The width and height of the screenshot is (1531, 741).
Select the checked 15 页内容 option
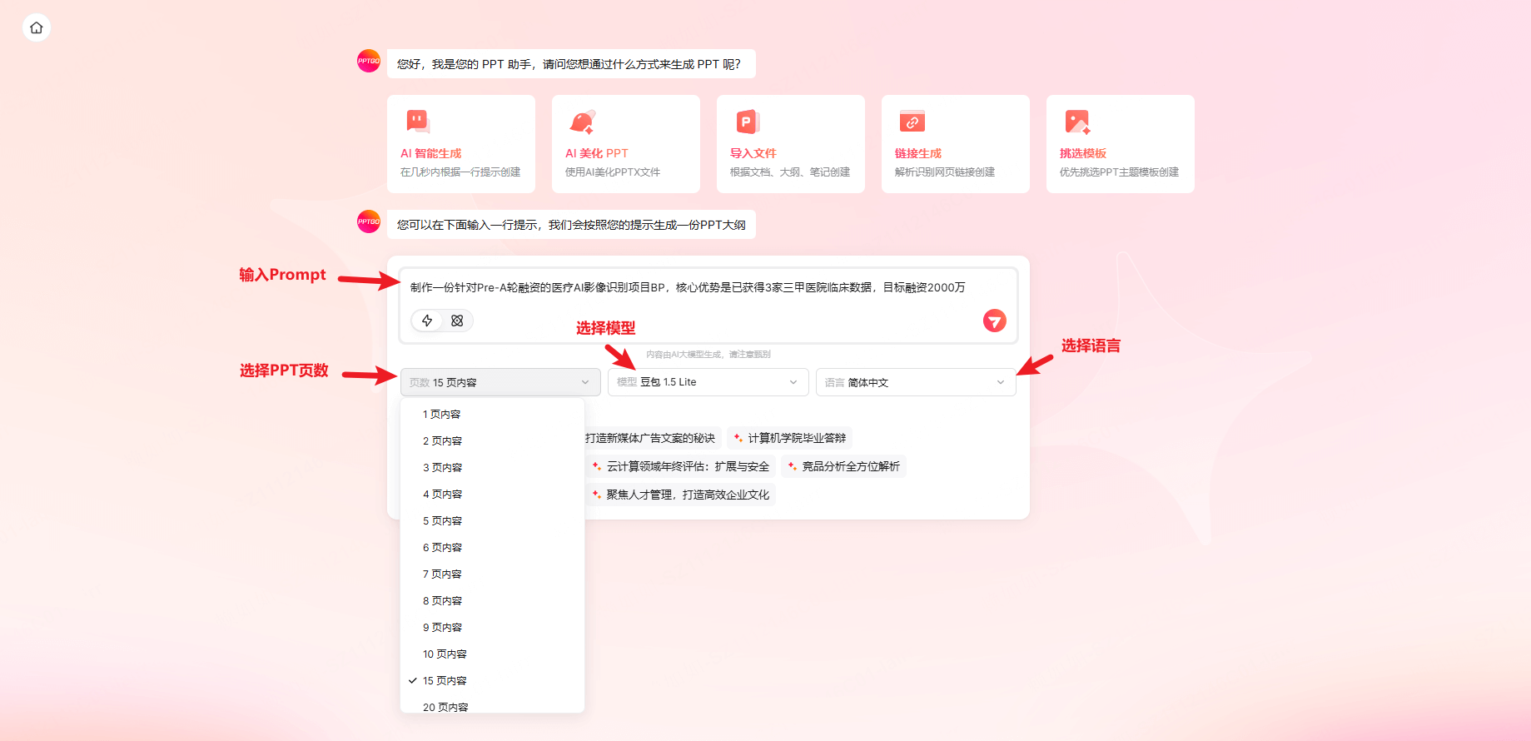[493, 680]
